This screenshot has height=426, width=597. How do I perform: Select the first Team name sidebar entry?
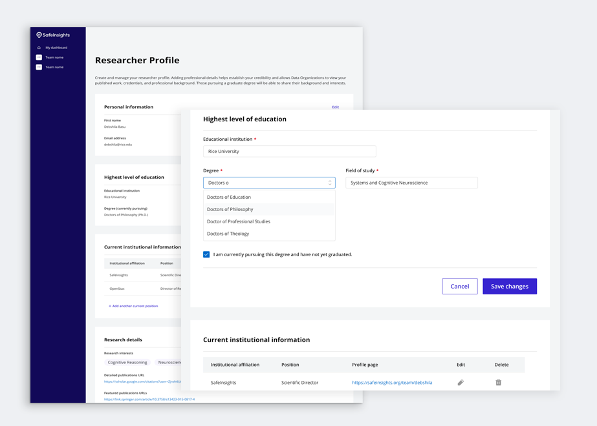50,57
